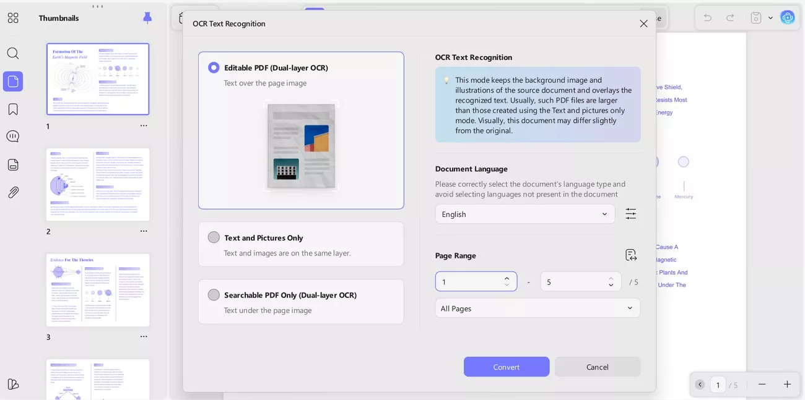805x400 pixels.
Task: Open the All Pages dropdown
Action: click(x=537, y=308)
